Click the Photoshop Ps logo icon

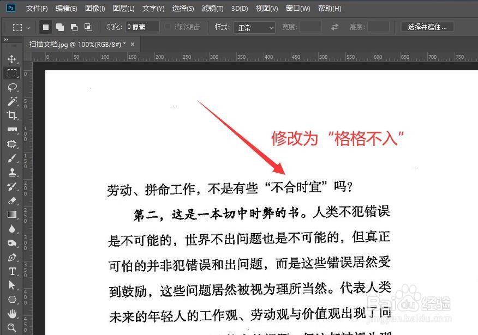coord(11,8)
